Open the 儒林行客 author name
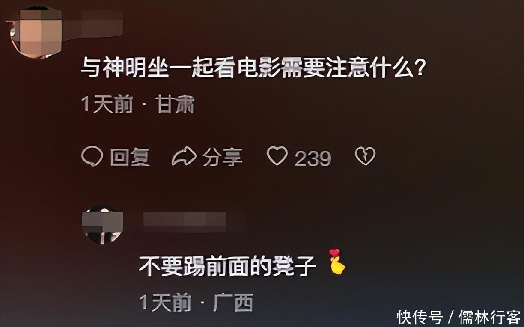The height and width of the screenshot is (327, 524). pyautogui.click(x=489, y=317)
